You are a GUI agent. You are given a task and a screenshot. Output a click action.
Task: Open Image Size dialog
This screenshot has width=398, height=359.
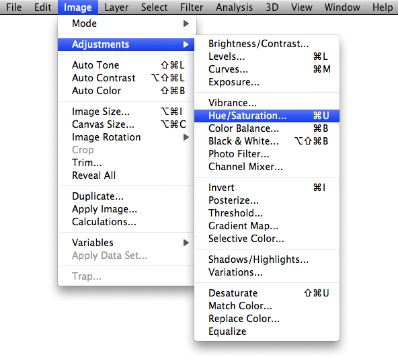[x=126, y=112]
